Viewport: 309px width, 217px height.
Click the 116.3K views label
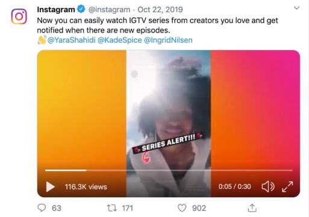[86, 187]
